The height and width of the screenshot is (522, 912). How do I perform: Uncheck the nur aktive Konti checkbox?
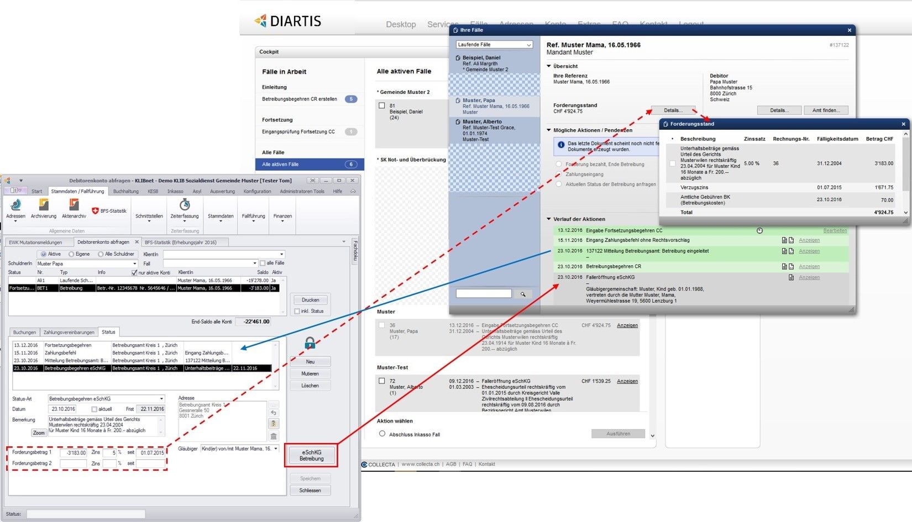[134, 272]
